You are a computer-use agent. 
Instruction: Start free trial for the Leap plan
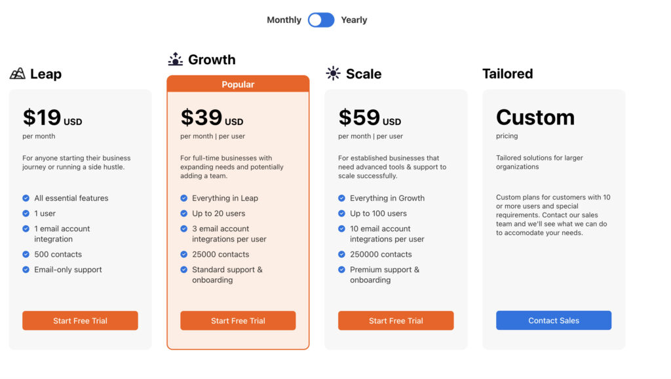[80, 321]
